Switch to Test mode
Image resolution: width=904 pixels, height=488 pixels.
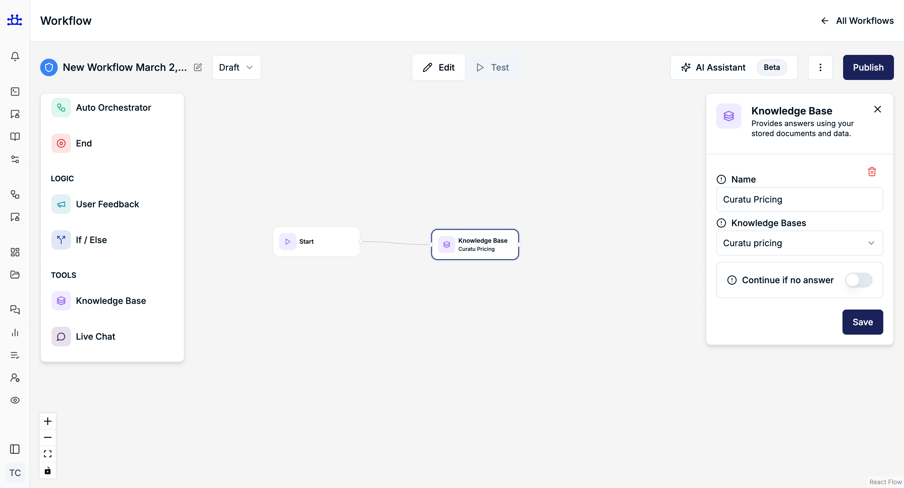[x=492, y=67]
